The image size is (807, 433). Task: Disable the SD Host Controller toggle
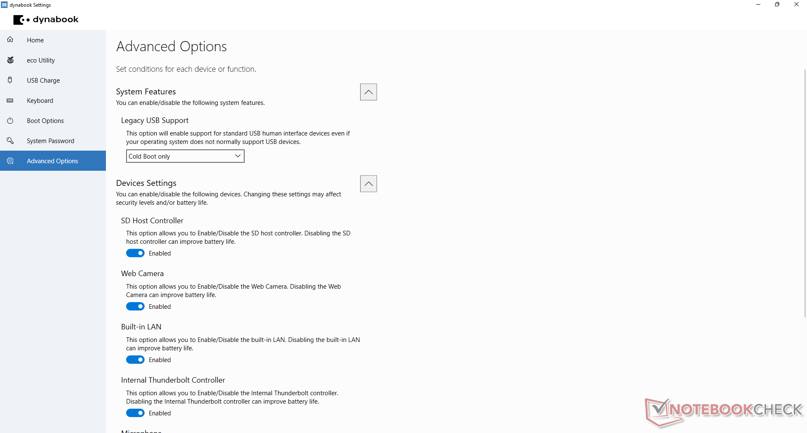(x=135, y=253)
